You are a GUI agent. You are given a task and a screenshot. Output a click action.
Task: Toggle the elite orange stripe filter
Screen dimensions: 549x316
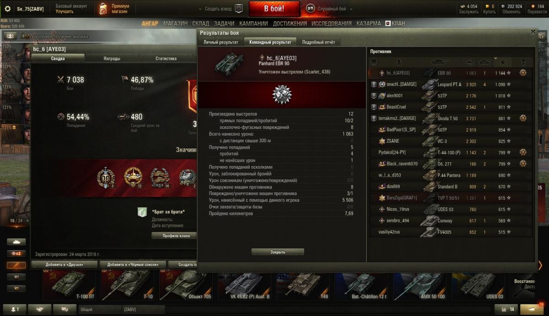click(x=16, y=265)
